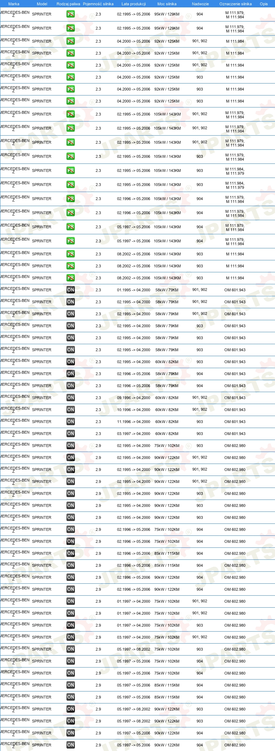Click the ON fuel icon in the 09.1996 row
275x751 pixels.
71,398
